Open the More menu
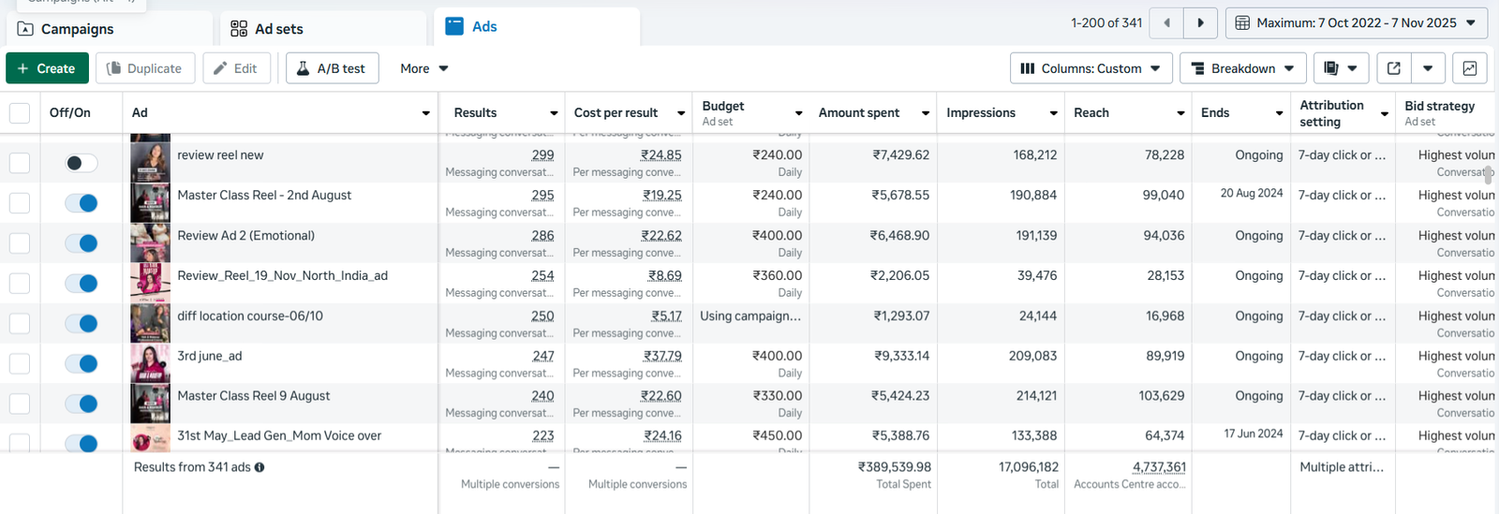The height and width of the screenshot is (514, 1499). pyautogui.click(x=423, y=68)
